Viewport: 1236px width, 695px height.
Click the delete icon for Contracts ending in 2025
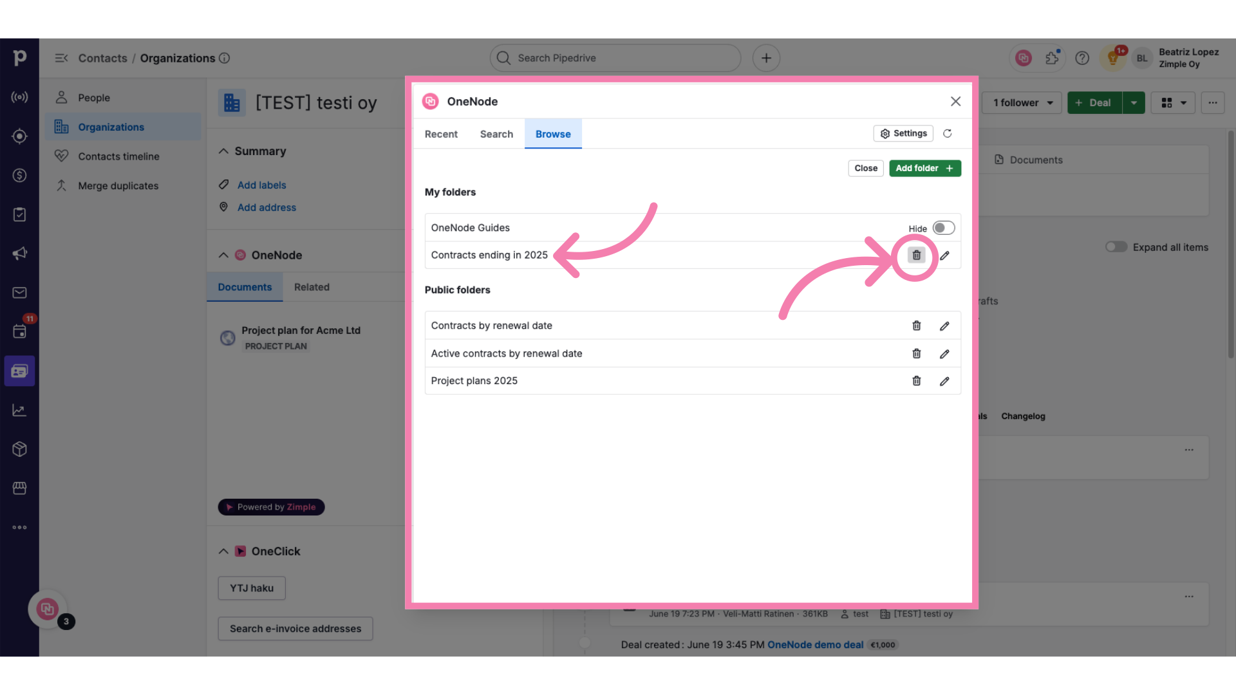coord(917,255)
